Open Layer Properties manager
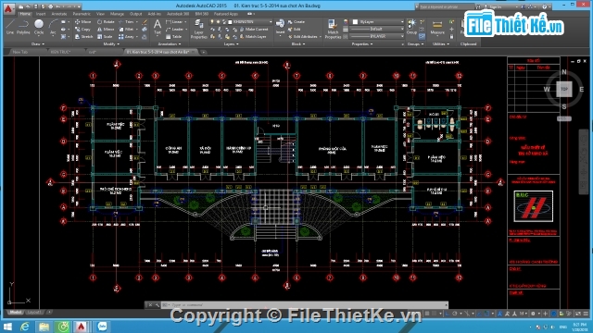This screenshot has width=593, height=333. pyautogui.click(x=198, y=30)
